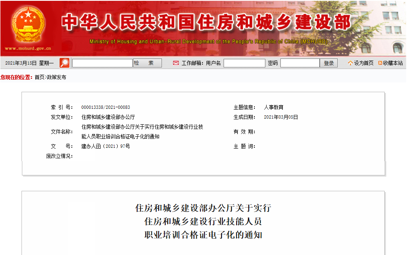Click the RSS icon beside 收藏本站
Image resolution: width=407 pixels, height=255 pixels.
click(x=380, y=63)
